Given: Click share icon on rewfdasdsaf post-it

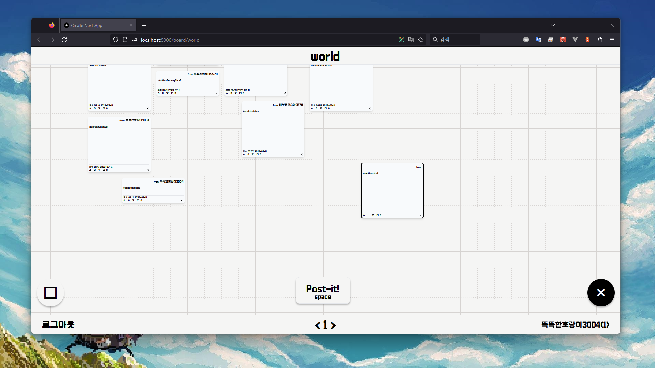Looking at the screenshot, I should (x=420, y=215).
